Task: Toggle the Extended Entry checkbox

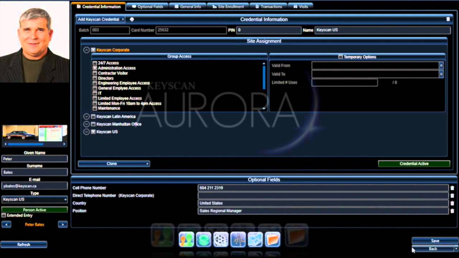Action: tap(4, 216)
